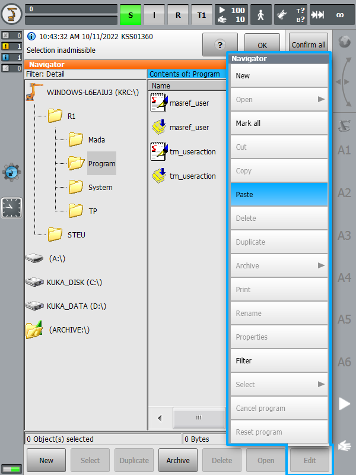This screenshot has width=356, height=475.
Task: Open the KUKA robot main menu icon
Action: (12, 14)
